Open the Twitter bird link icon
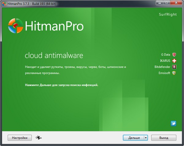 pyautogui.click(x=174, y=123)
